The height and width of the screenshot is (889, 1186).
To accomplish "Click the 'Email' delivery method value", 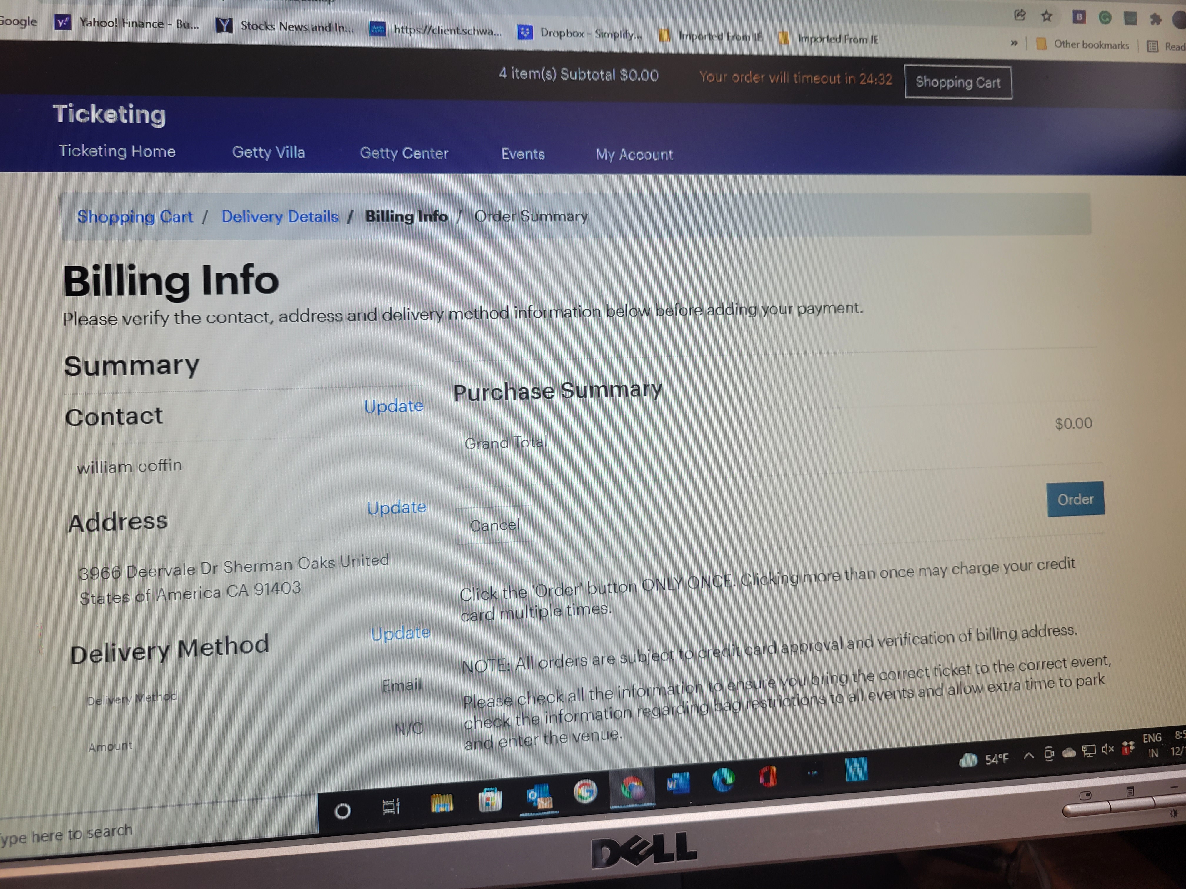I will [x=402, y=685].
